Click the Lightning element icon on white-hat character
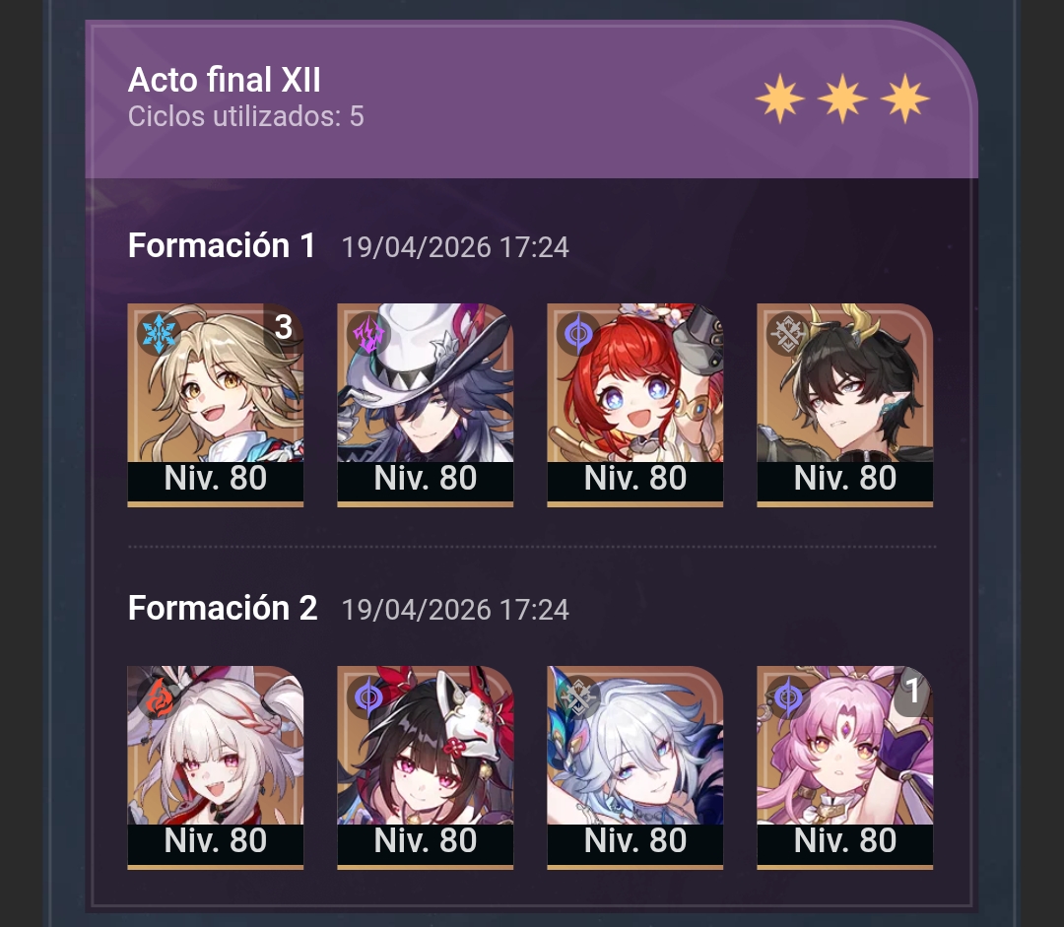Image resolution: width=1064 pixels, height=927 pixels. coord(368,333)
